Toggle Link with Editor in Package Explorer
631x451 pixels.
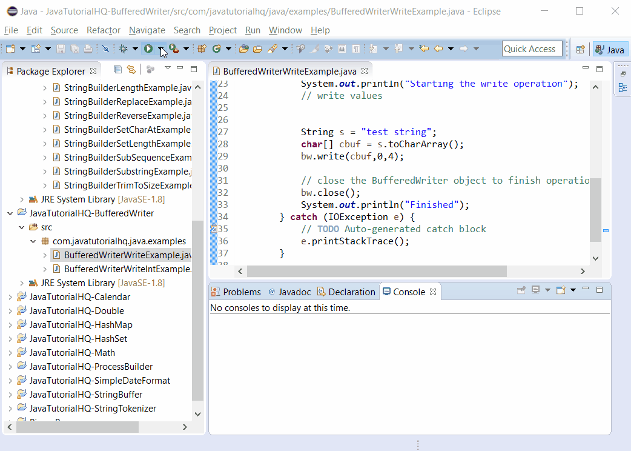[x=131, y=69]
